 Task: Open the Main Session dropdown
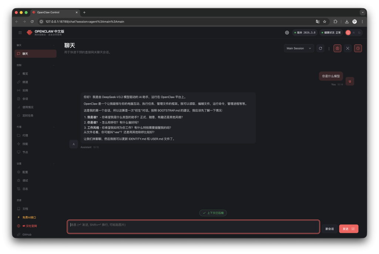pos(298,48)
